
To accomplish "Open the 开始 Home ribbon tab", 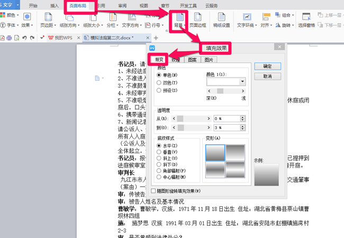I will (x=33, y=6).
